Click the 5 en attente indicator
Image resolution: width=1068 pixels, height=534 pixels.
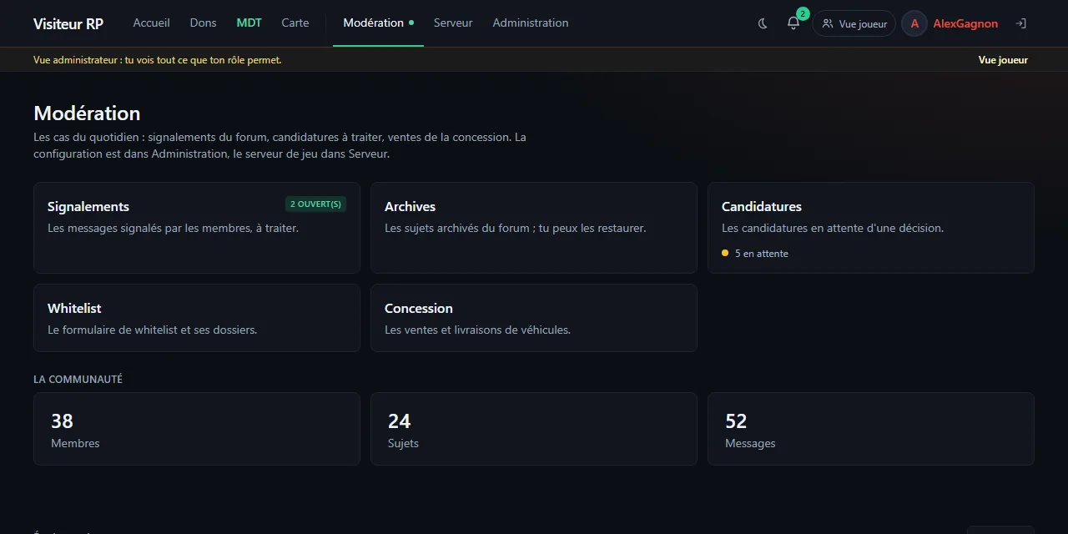point(755,254)
